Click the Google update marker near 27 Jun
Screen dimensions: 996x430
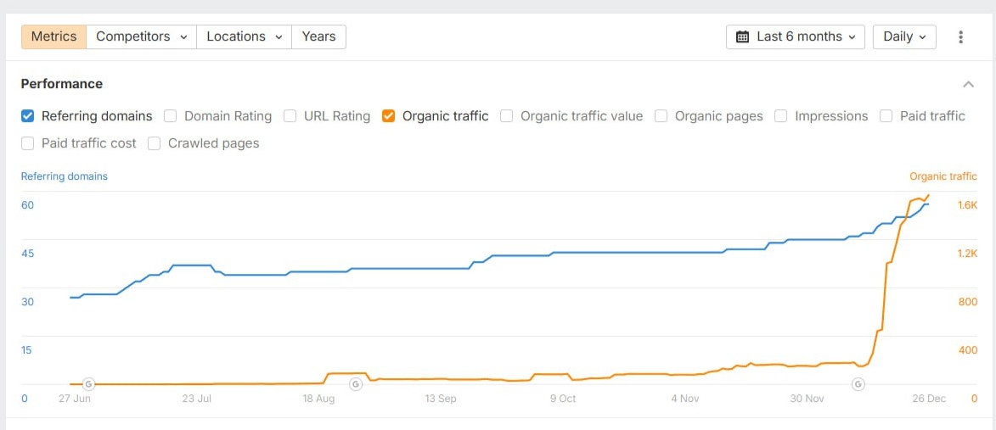88,384
